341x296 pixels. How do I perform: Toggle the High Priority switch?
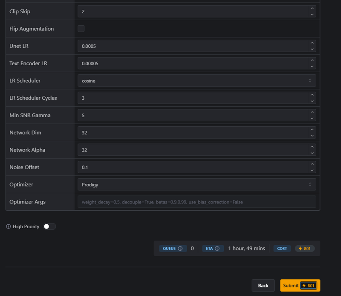(x=49, y=226)
